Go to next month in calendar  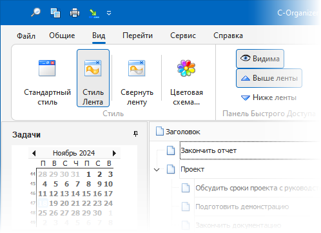click(x=114, y=153)
